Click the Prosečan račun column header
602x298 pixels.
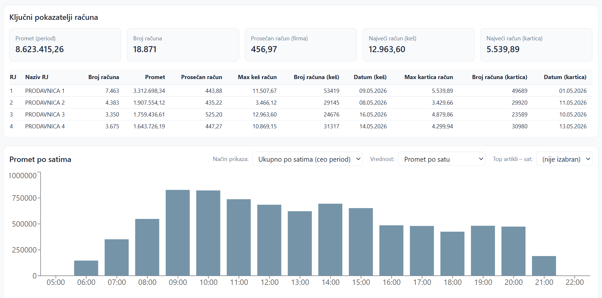(x=202, y=77)
